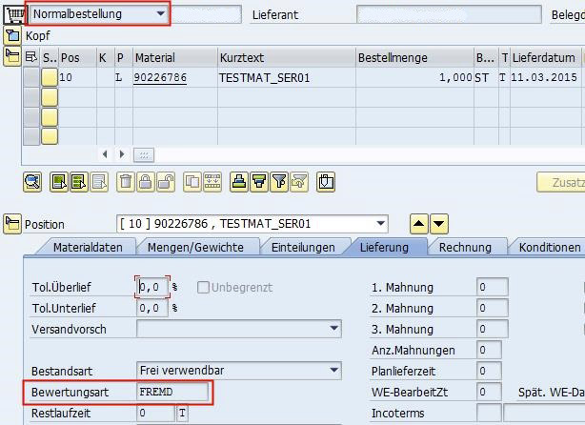
Task: Click the print icon in item toolbar
Action: click(239, 182)
